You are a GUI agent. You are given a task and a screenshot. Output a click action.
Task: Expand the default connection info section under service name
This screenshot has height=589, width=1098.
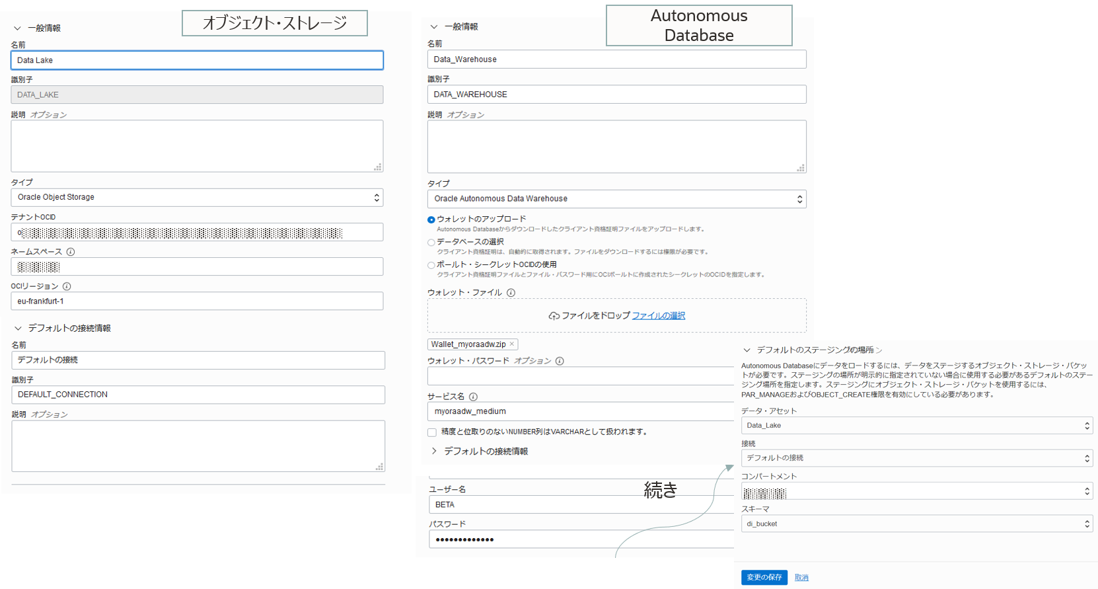click(434, 451)
